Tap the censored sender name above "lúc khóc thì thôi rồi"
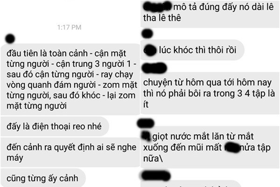Image resolution: width=280 pixels, height=187 pixels. coord(147,34)
